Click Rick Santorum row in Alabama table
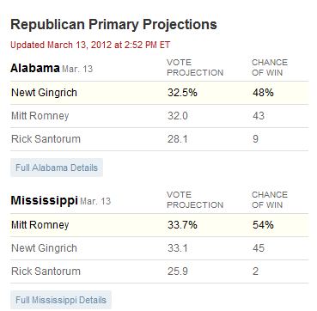 (x=160, y=139)
